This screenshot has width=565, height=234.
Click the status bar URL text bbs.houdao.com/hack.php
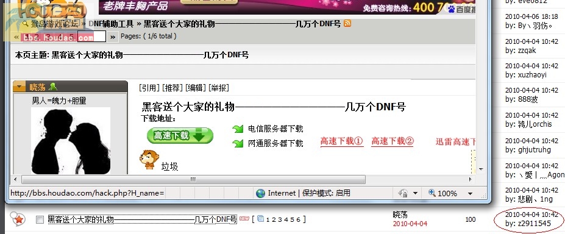87,193
